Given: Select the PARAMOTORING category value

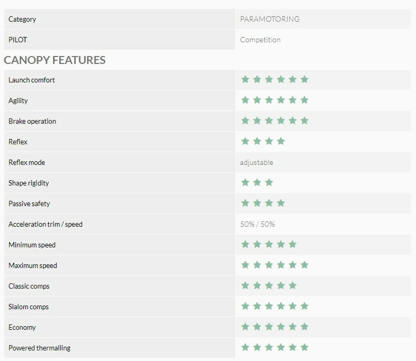Looking at the screenshot, I should pyautogui.click(x=270, y=19).
